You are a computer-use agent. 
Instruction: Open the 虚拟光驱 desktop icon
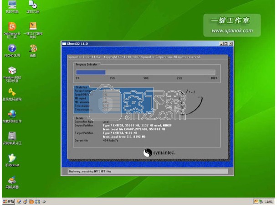click(x=33, y=7)
